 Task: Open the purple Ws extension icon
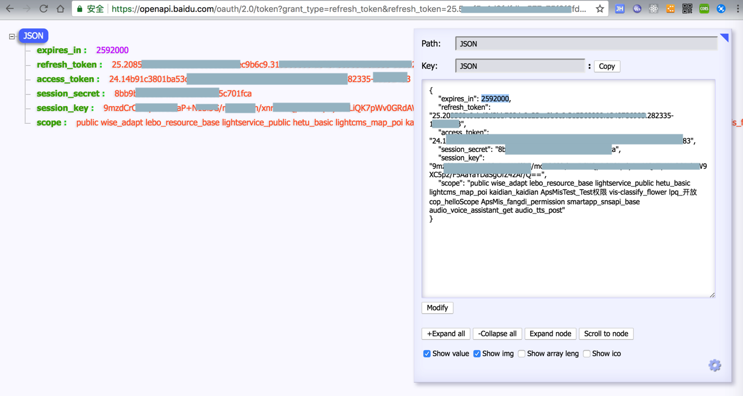(x=637, y=9)
